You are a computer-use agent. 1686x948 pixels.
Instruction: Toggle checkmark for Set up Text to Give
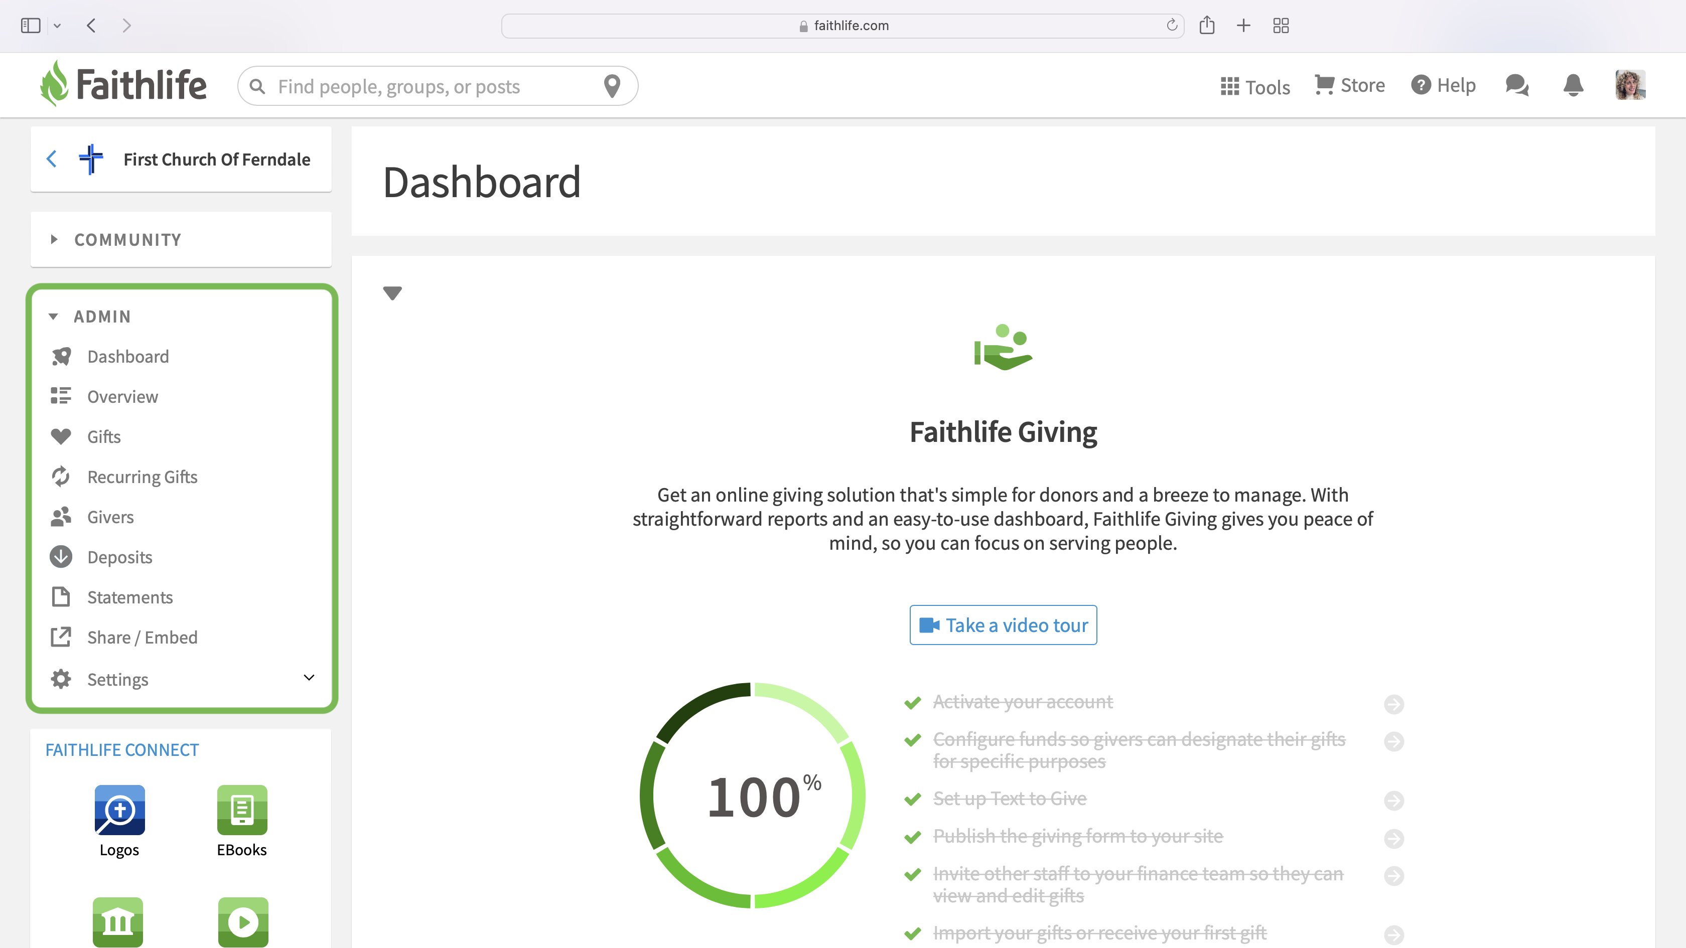pyautogui.click(x=912, y=800)
